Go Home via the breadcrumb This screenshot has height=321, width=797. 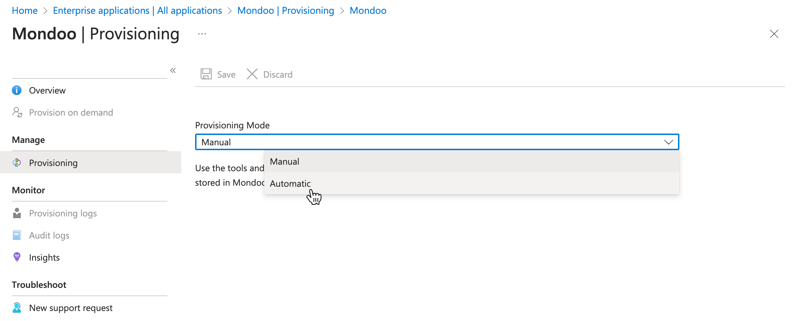(25, 10)
